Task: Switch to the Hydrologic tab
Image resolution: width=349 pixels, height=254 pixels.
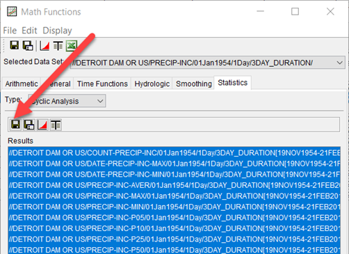Action: [x=152, y=84]
